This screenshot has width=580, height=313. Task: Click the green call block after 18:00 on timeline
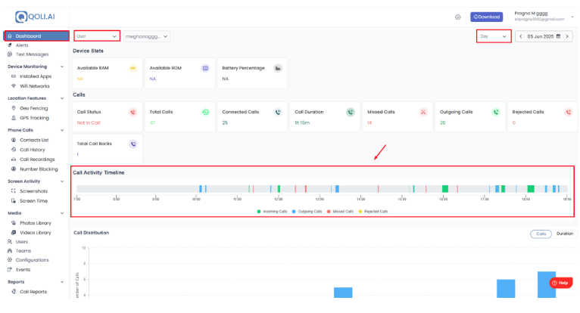pyautogui.click(x=531, y=189)
